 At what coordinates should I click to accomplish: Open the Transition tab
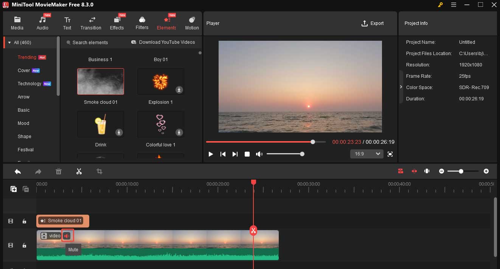(x=91, y=23)
